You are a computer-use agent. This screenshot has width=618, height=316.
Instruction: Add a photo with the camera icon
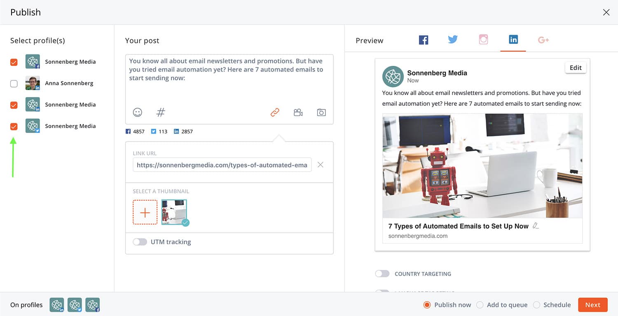[321, 112]
